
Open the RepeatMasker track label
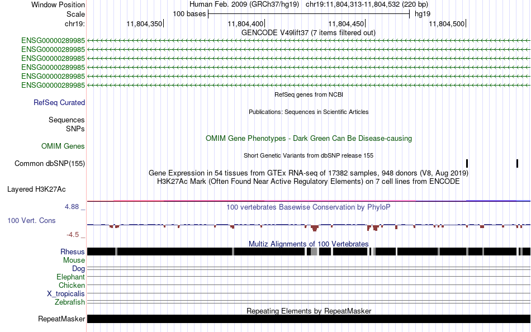(x=61, y=319)
